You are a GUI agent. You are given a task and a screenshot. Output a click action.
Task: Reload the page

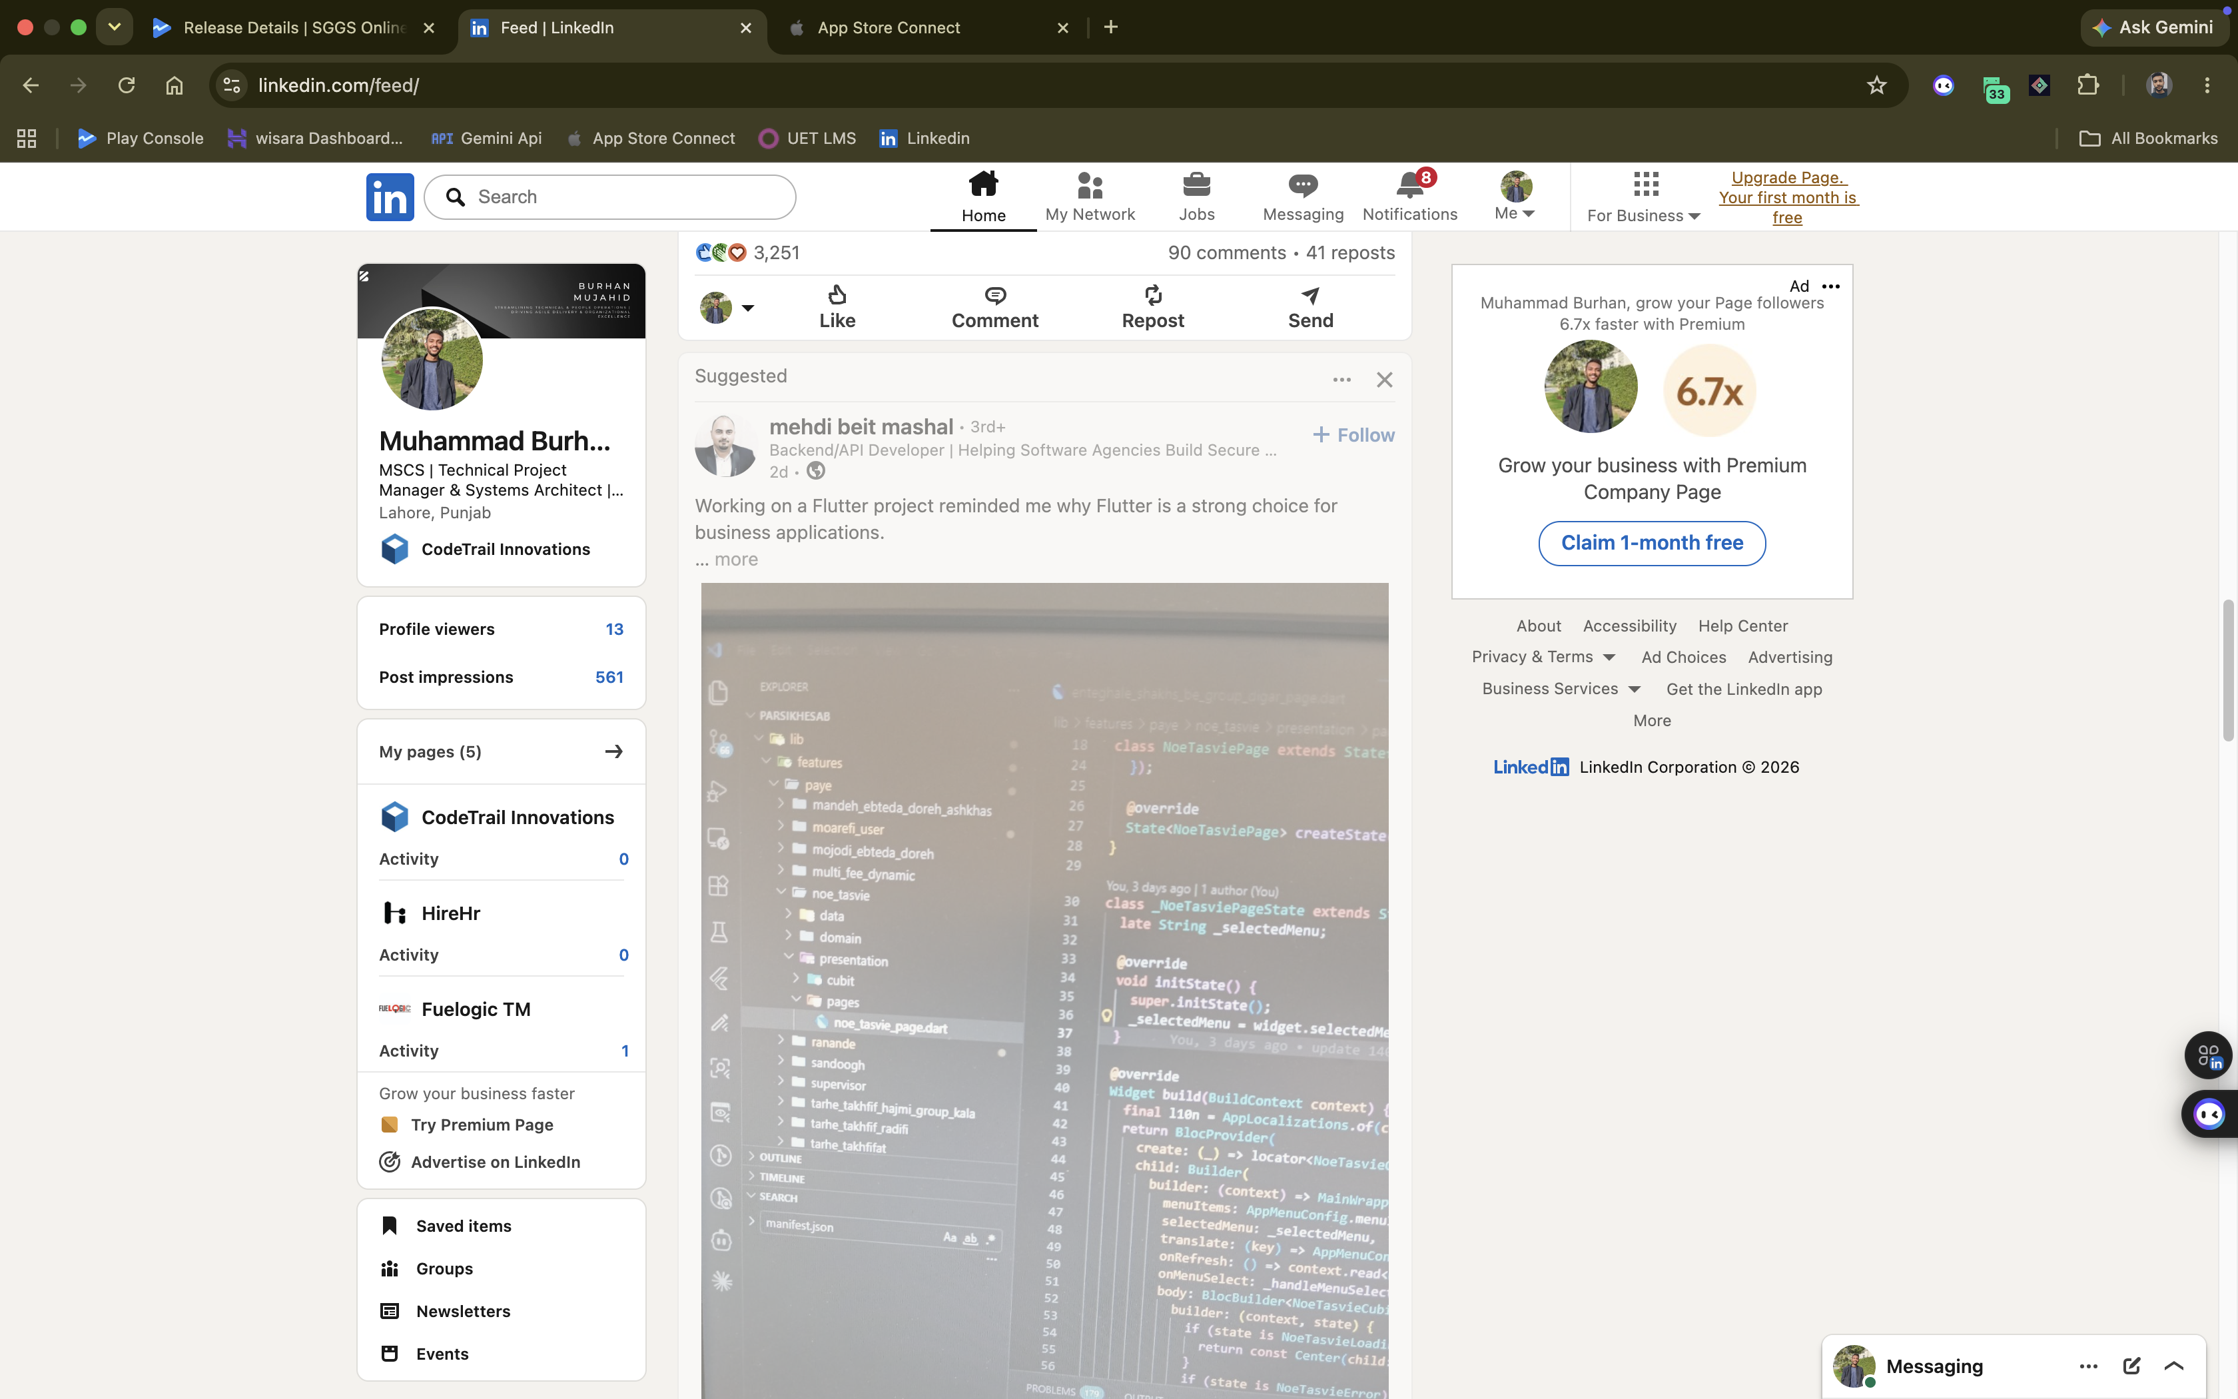coord(127,85)
